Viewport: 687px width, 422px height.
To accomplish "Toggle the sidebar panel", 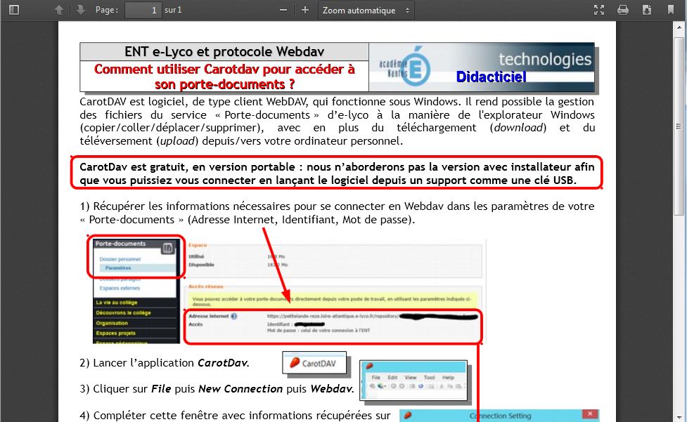I will 14,10.
